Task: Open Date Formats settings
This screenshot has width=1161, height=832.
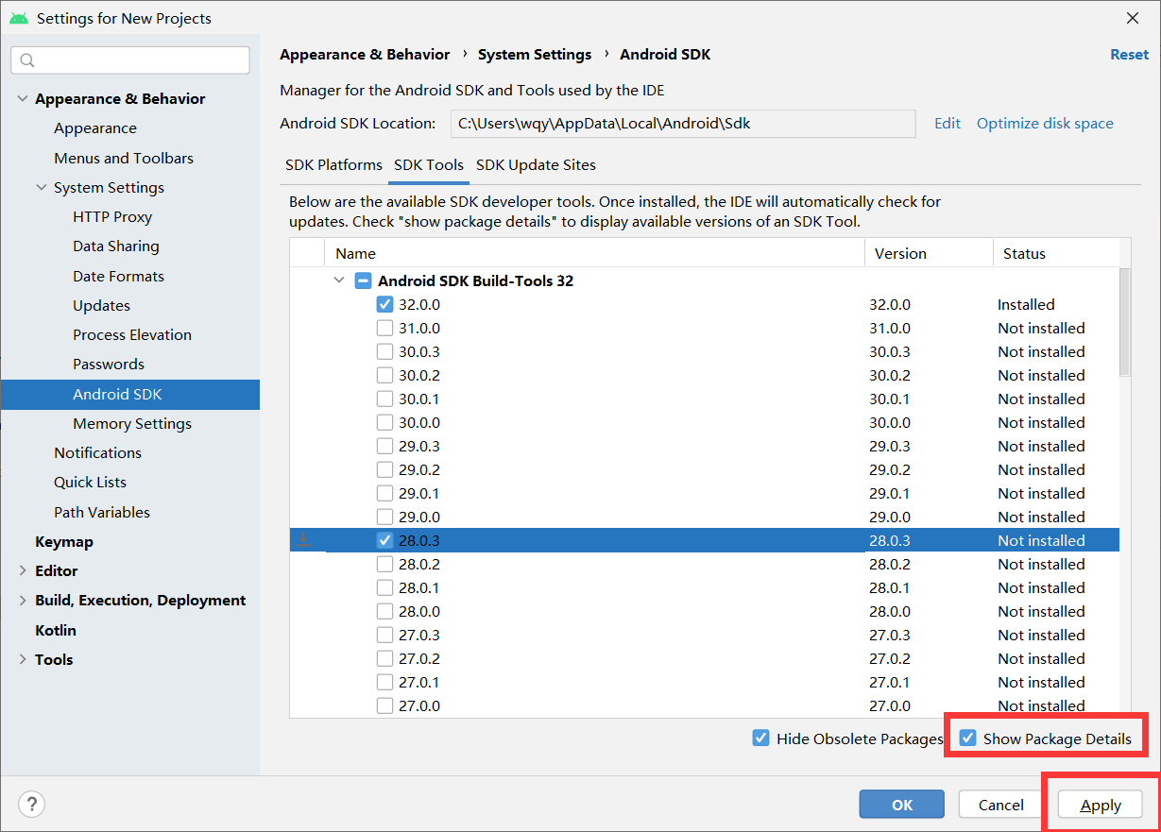Action: [x=118, y=276]
